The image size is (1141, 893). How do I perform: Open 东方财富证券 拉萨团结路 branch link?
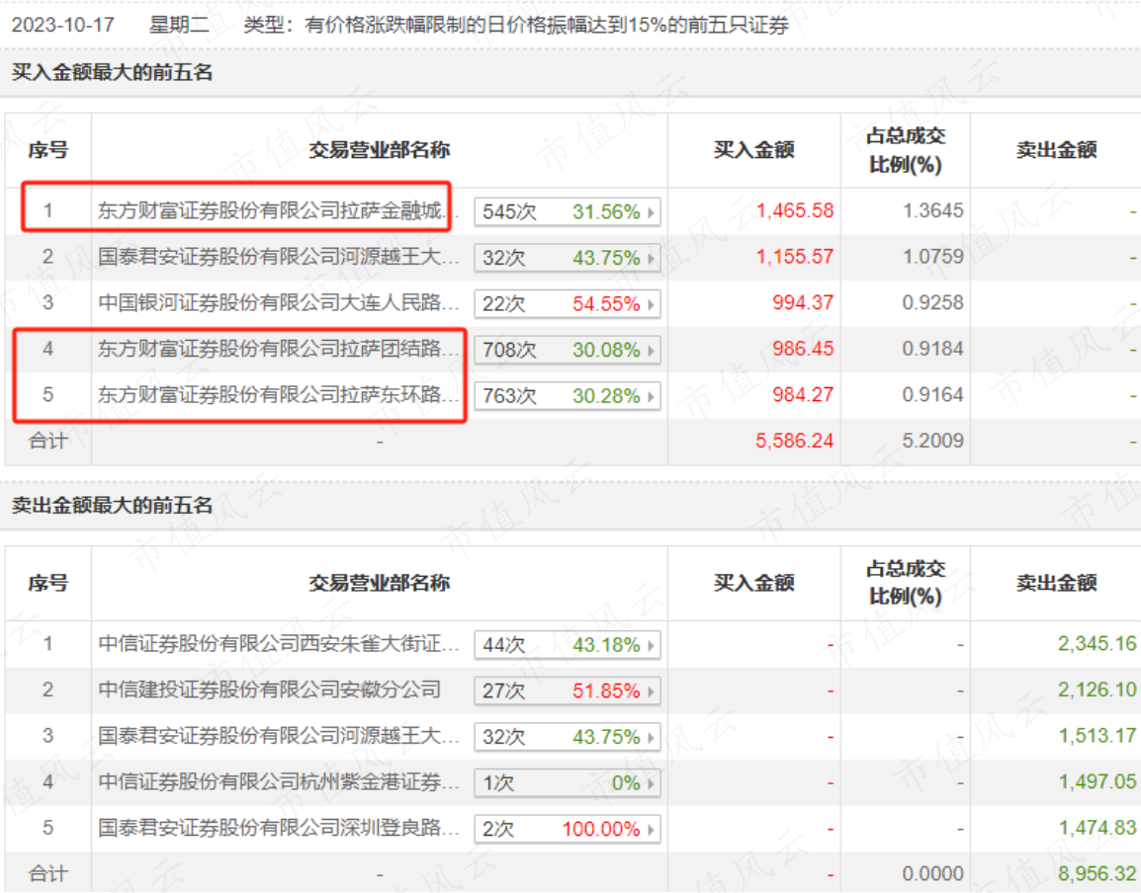[278, 349]
